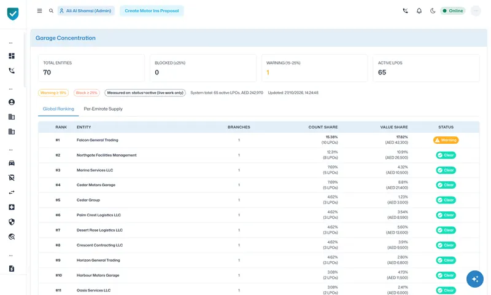491x295 pixels.
Task: Click Ali Al Shamsi (Admin) user chip
Action: pyautogui.click(x=86, y=10)
